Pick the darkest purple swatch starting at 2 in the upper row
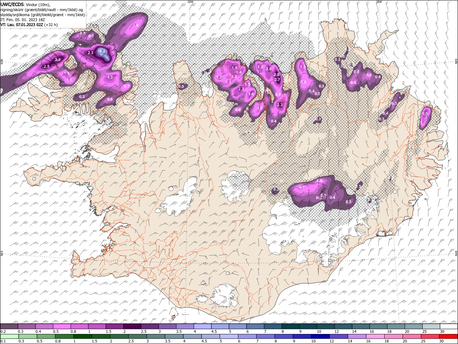This screenshot has height=344, width=458. coord(132,326)
